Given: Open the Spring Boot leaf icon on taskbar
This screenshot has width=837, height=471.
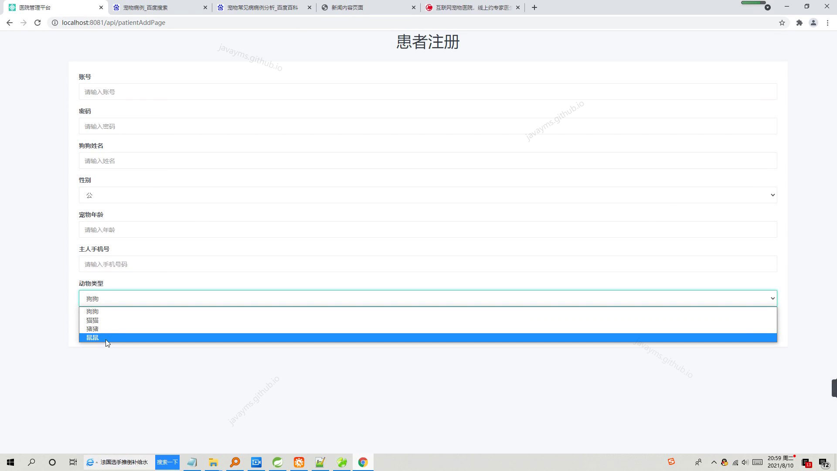Looking at the screenshot, I should tap(277, 462).
